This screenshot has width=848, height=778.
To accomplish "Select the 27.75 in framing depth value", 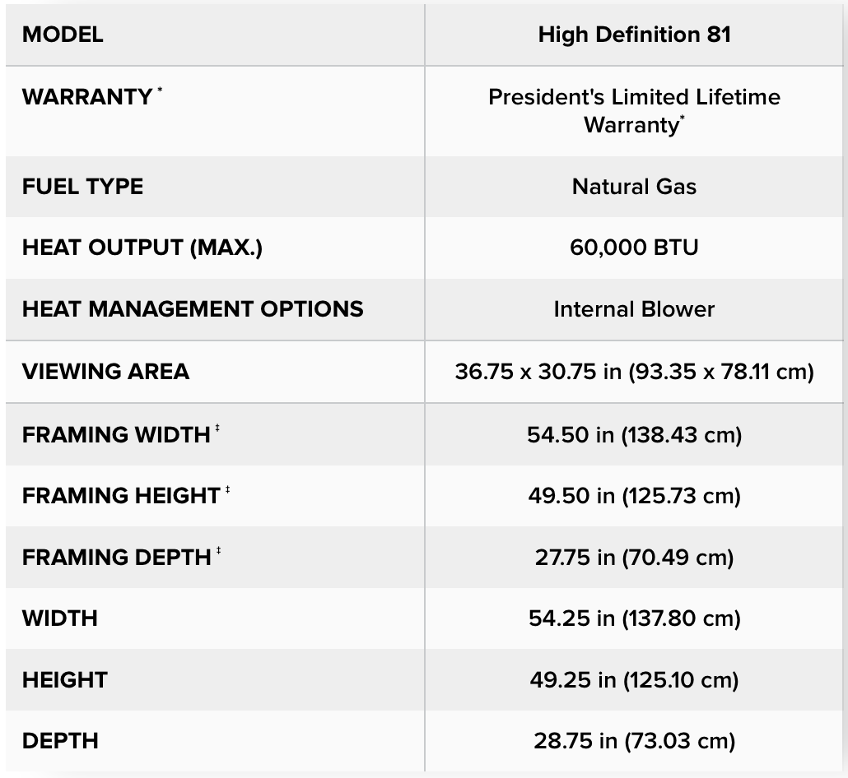I will tap(634, 557).
